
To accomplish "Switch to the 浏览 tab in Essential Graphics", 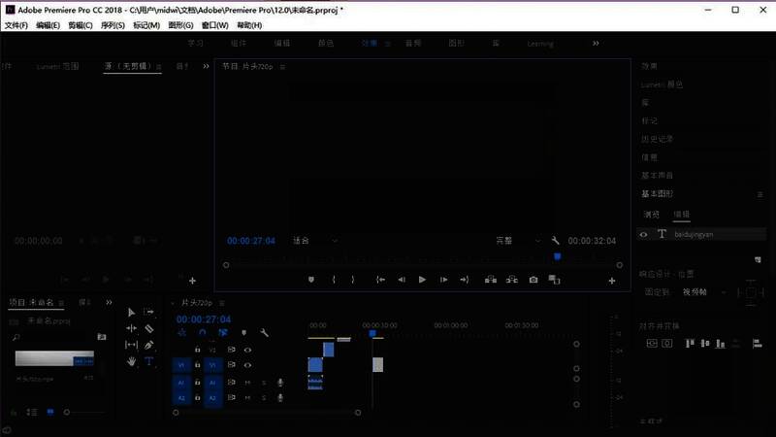I will (x=652, y=214).
